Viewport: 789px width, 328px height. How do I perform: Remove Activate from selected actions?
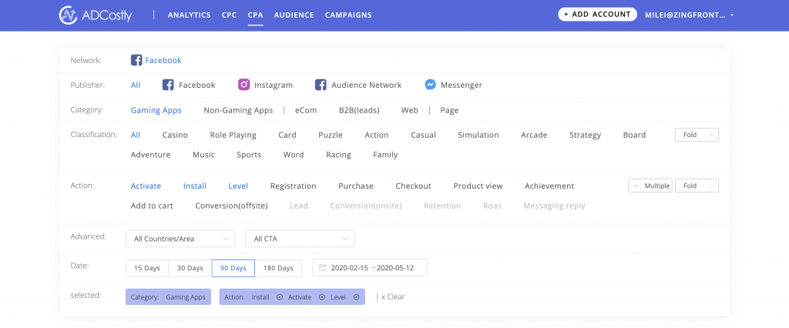322,297
